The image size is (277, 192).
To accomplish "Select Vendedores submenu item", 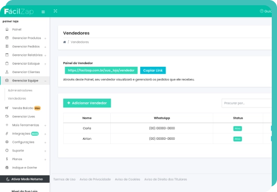I will 17,99.
